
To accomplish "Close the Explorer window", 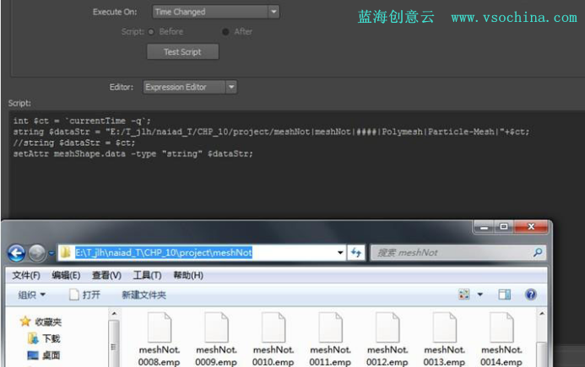I will [531, 227].
